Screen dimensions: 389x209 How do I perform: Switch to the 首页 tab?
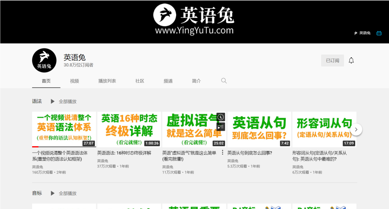click(x=46, y=81)
